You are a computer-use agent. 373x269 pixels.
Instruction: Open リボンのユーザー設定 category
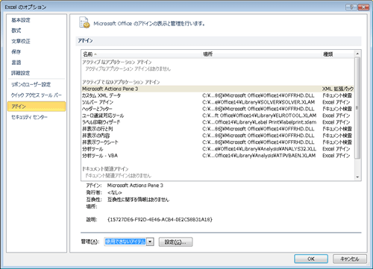tap(31, 84)
